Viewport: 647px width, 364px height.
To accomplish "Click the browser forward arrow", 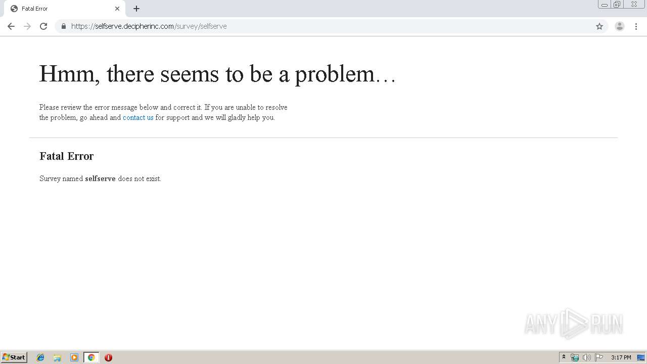I will click(27, 26).
